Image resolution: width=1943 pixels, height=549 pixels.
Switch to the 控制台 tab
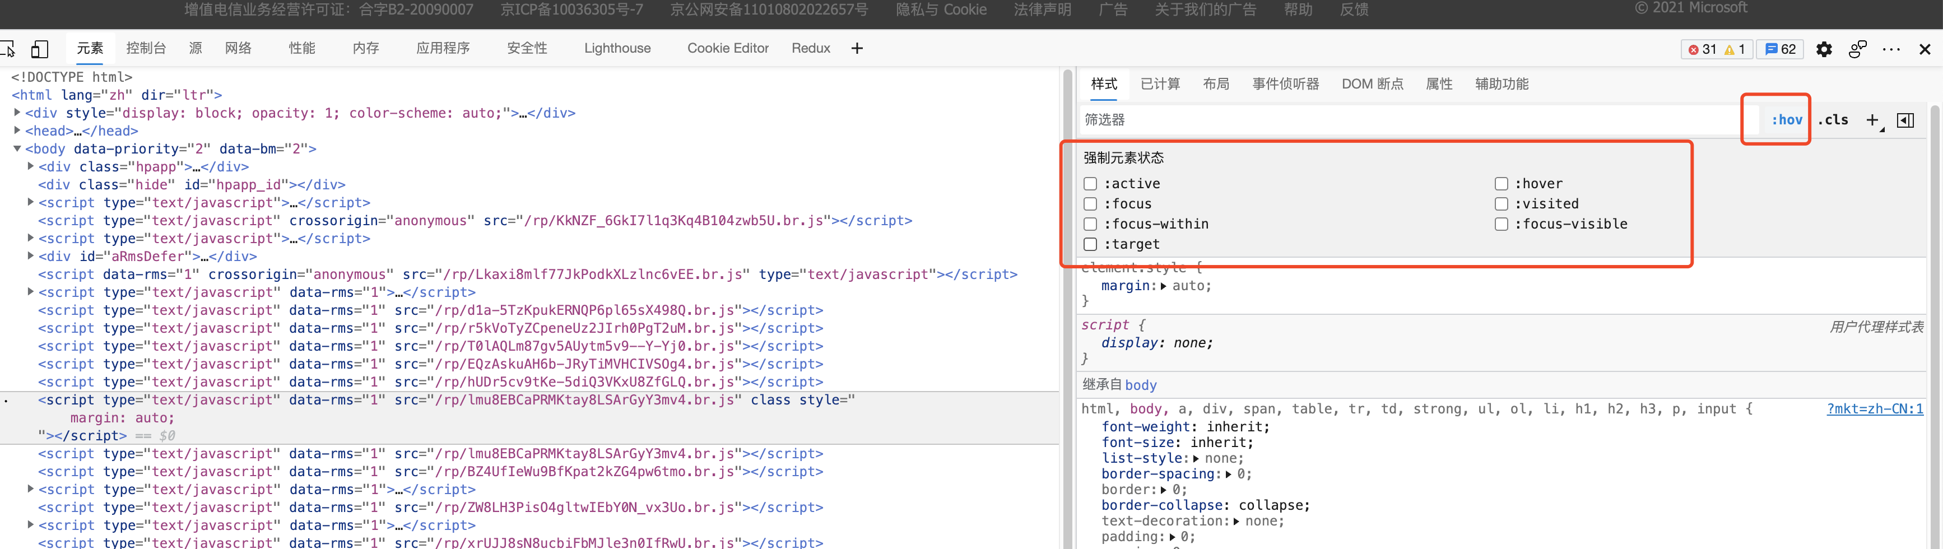coord(146,48)
